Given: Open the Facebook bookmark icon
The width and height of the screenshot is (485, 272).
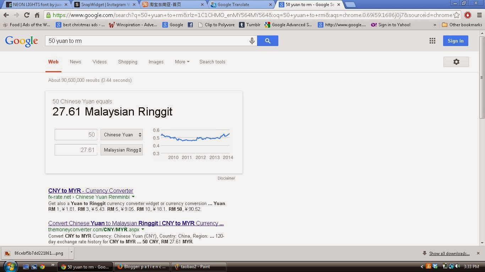Looking at the screenshot, I should click(x=190, y=25).
